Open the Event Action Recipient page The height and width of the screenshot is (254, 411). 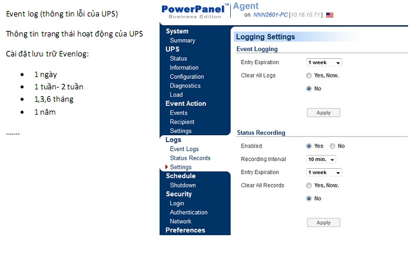click(x=182, y=122)
